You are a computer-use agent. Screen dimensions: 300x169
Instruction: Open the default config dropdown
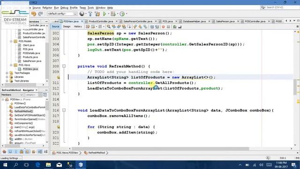coord(62,14)
